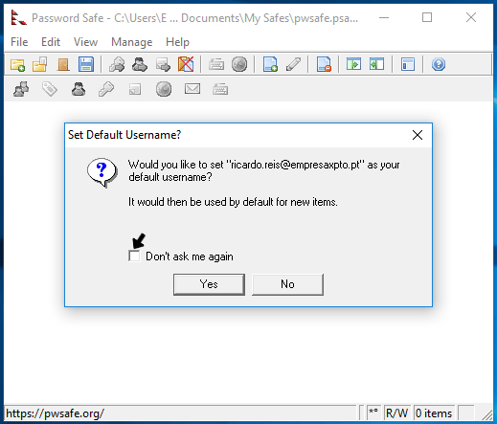
Task: Click the R/W status bar indicator
Action: 396,413
